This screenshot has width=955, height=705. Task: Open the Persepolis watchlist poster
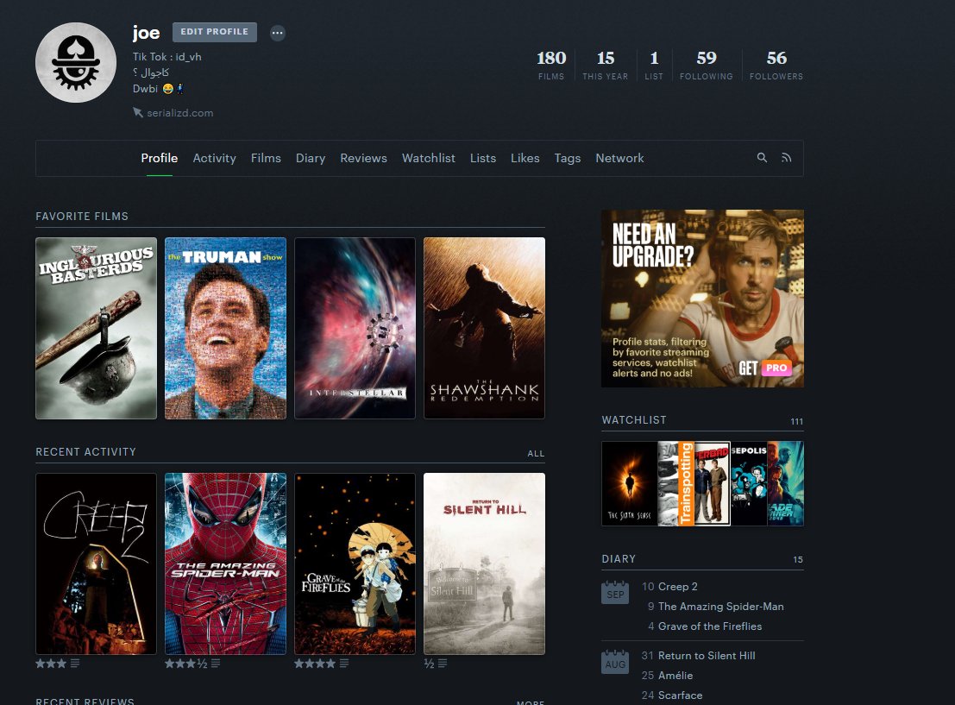(749, 483)
